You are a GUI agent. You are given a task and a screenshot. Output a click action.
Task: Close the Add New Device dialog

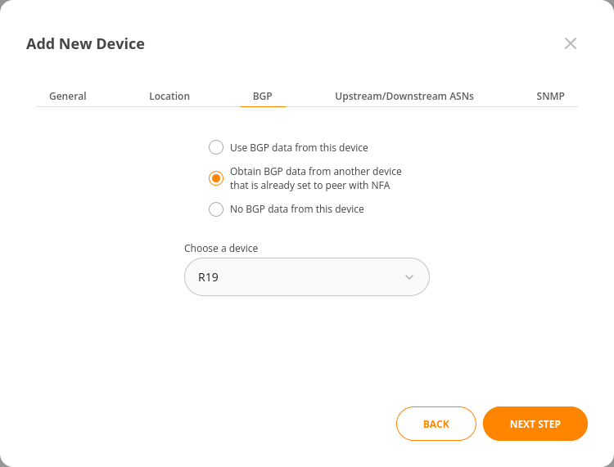(570, 43)
